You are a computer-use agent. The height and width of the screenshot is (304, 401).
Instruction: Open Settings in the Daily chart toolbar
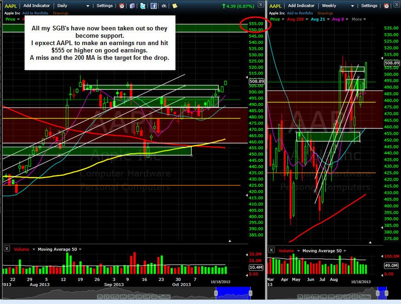point(104,6)
